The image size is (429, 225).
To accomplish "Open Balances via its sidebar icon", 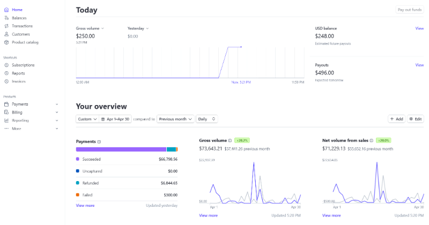I will tap(6, 18).
